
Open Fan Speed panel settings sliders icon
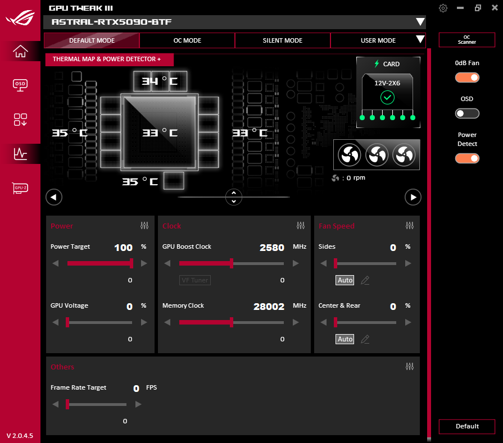point(410,226)
